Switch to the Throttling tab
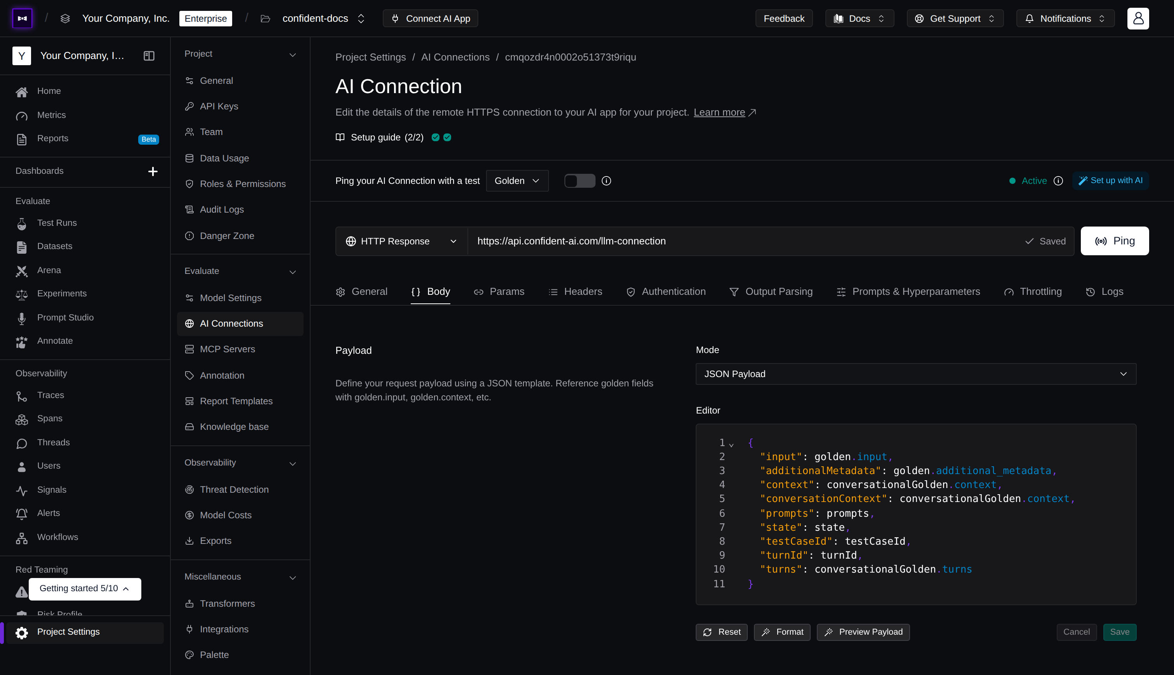The image size is (1174, 675). point(1033,292)
